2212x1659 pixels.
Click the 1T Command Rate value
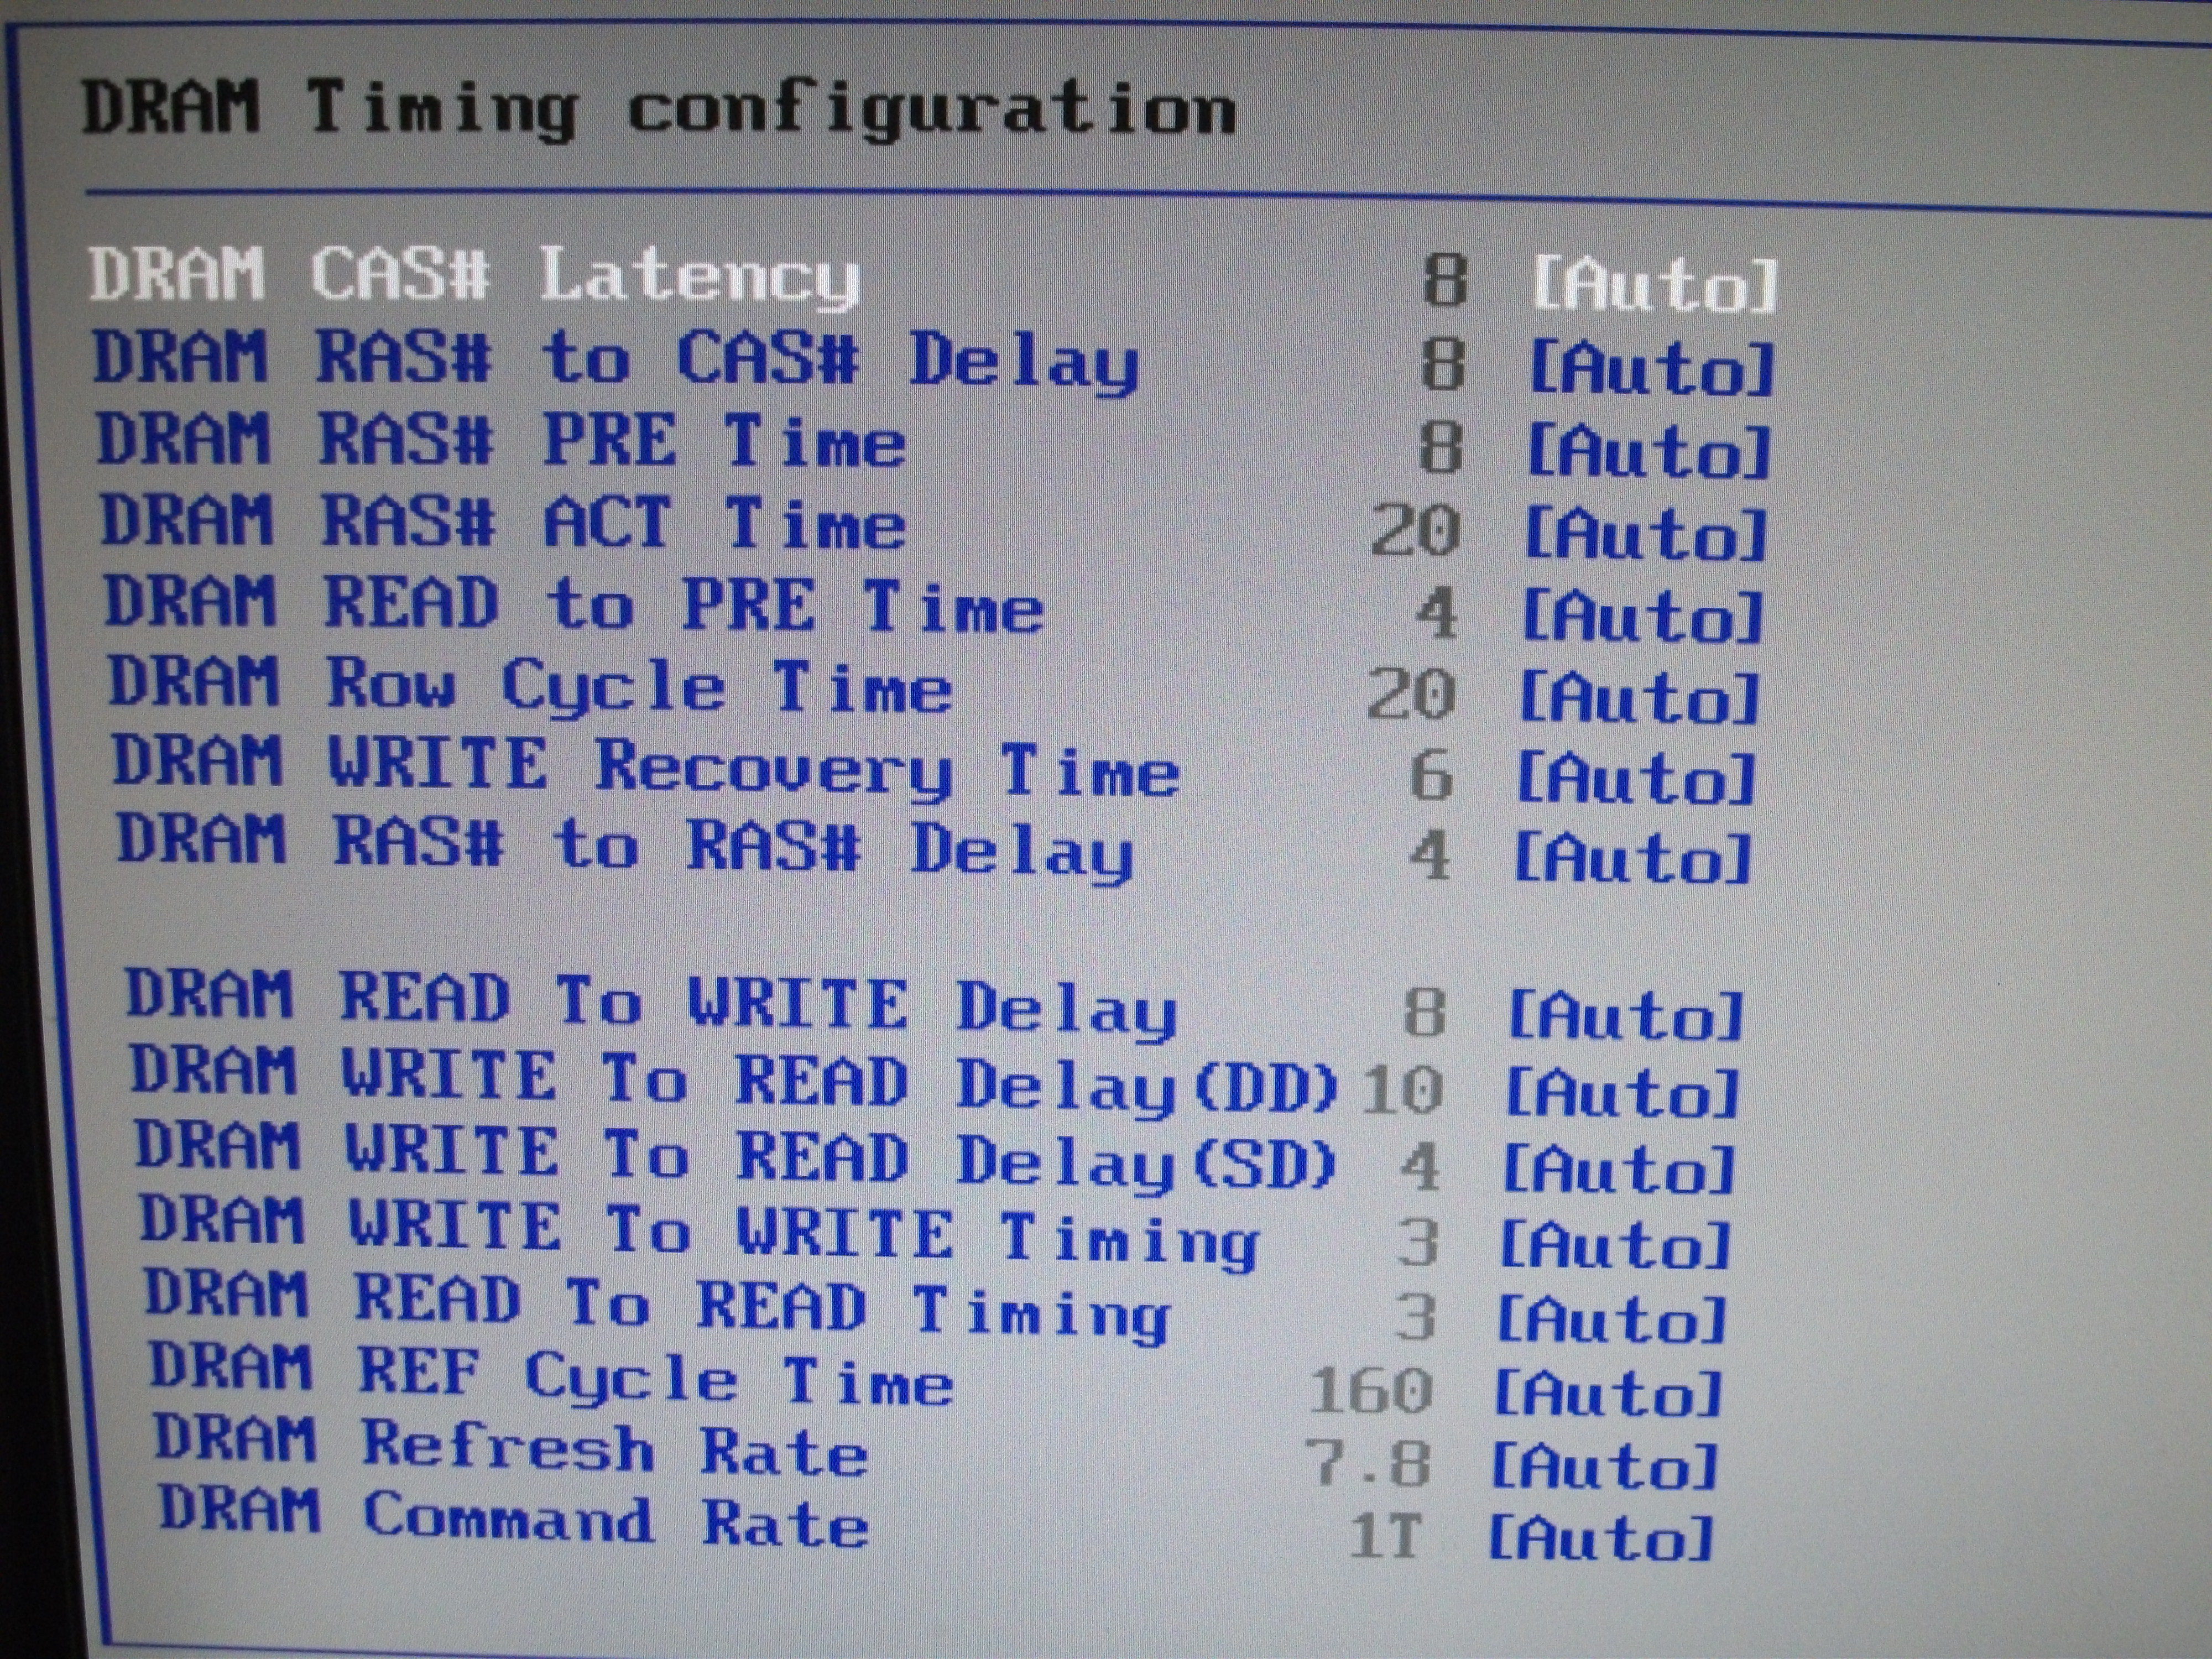click(x=1385, y=1535)
